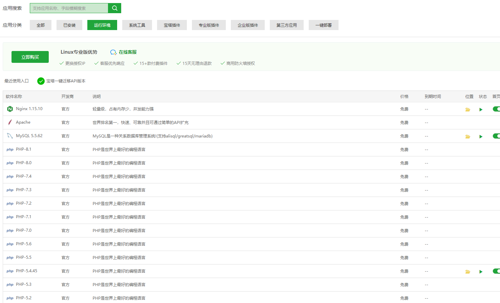Image resolution: width=500 pixels, height=303 pixels.
Task: Click the php icon next to PHP-8.1
Action: click(x=9, y=149)
